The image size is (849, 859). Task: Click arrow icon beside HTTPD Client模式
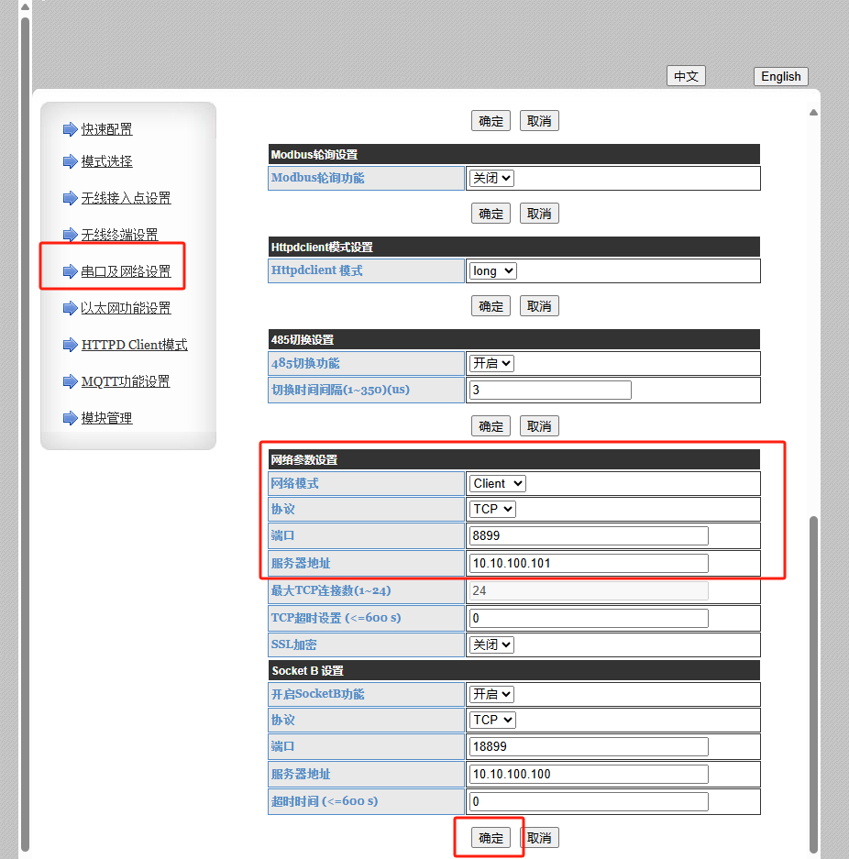(x=70, y=345)
